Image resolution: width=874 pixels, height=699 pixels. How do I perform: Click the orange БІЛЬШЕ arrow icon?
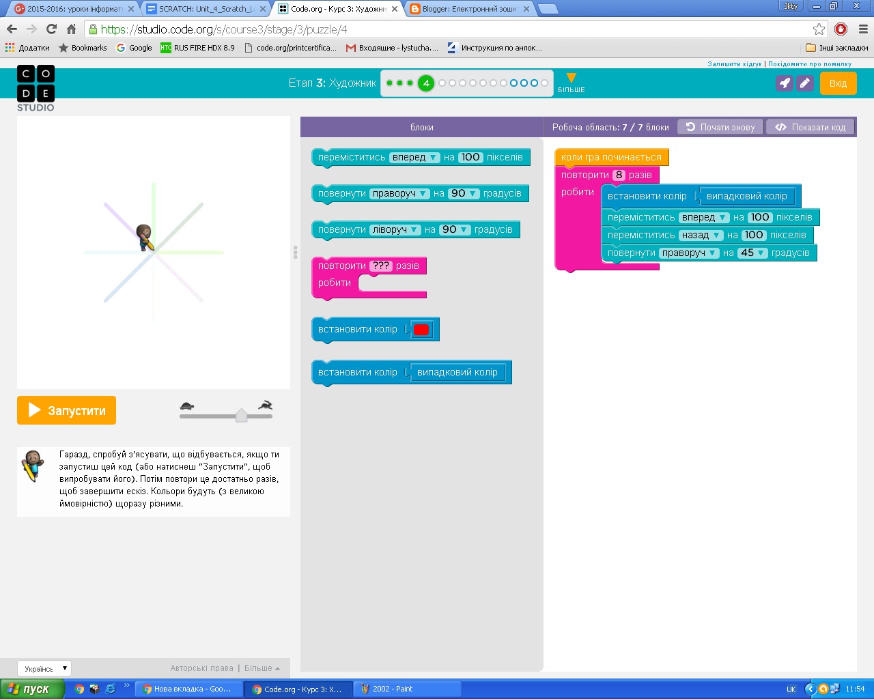tap(572, 79)
